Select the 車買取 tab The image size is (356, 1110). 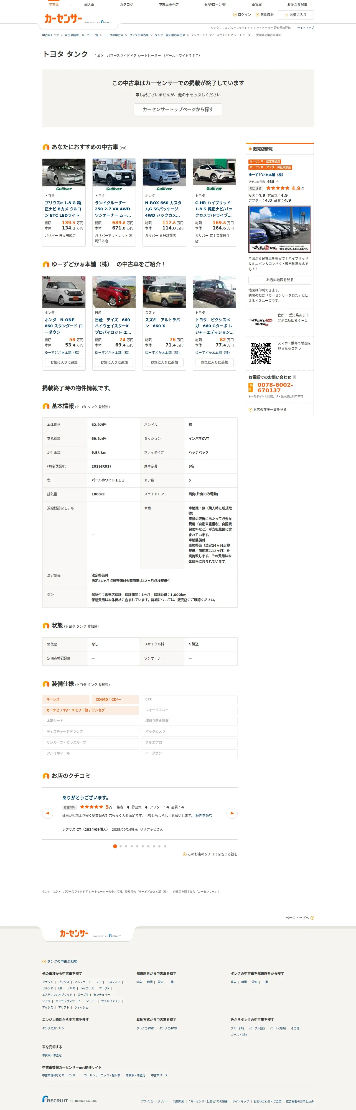click(257, 4)
